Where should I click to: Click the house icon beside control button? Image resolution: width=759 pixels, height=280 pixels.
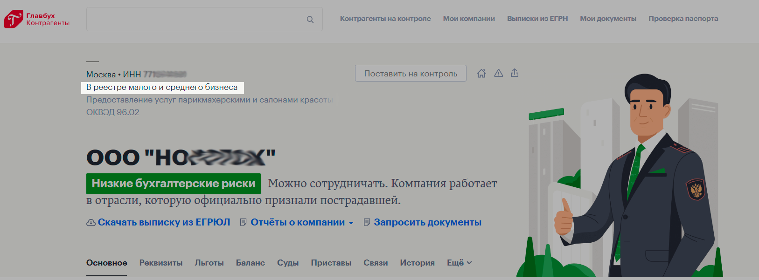coord(481,73)
